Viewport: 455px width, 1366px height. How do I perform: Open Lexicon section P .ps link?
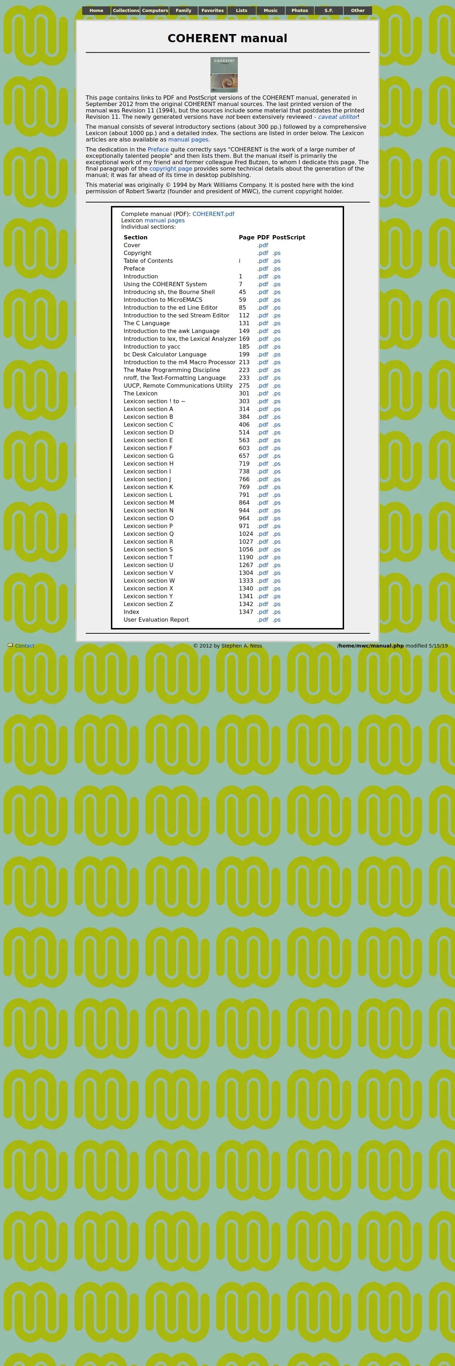pos(276,526)
